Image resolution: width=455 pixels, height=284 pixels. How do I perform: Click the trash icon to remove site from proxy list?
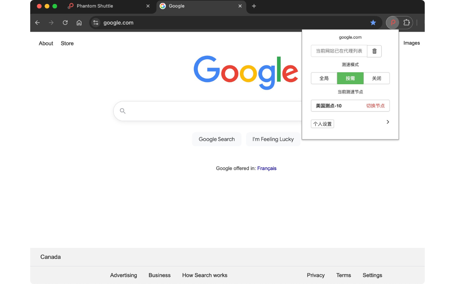tap(374, 51)
